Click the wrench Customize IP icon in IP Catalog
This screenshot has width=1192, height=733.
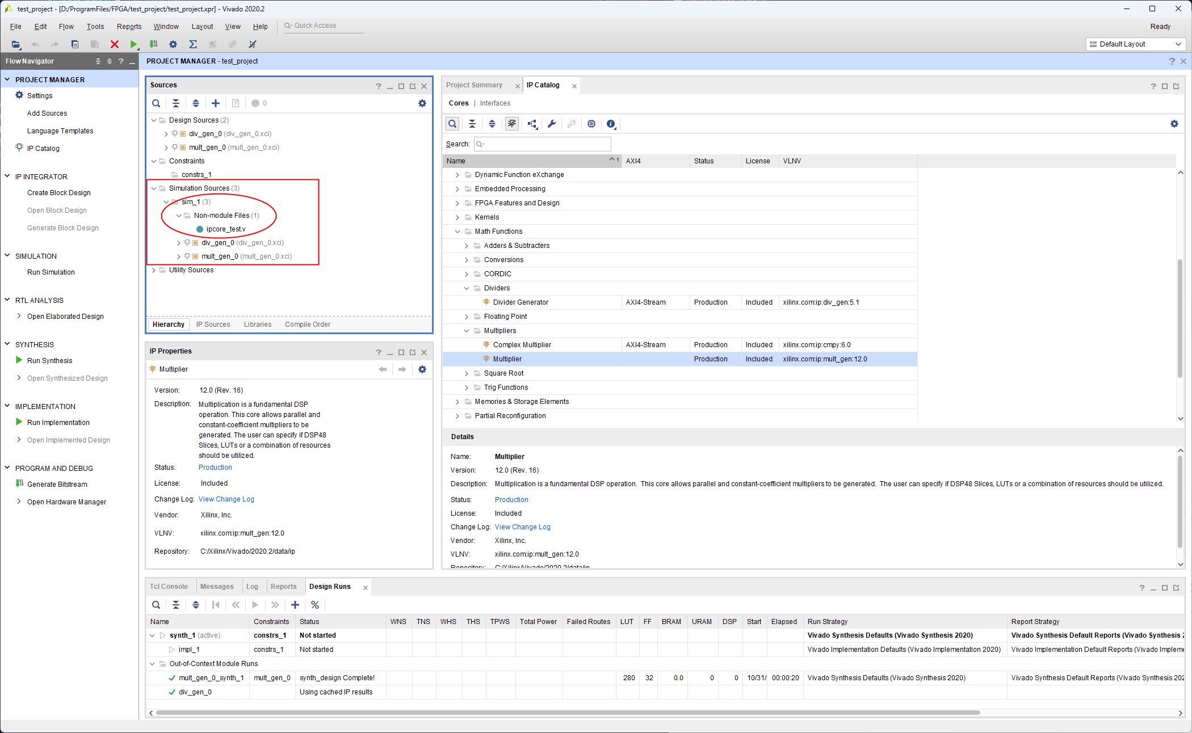(551, 124)
